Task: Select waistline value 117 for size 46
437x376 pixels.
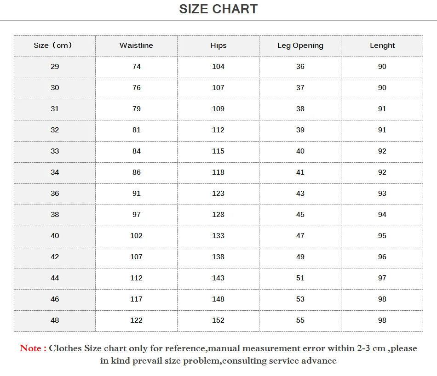Action: (x=136, y=299)
